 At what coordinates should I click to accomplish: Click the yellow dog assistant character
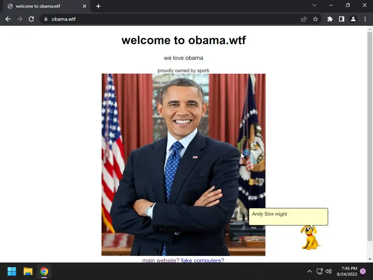tap(310, 237)
